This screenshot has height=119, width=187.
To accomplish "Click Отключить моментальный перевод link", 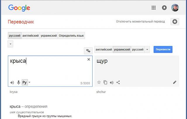I will (141, 22).
